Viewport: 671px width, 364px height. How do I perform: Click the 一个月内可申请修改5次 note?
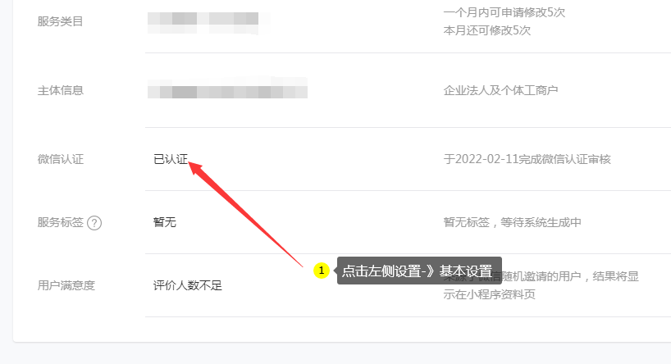pyautogui.click(x=504, y=12)
